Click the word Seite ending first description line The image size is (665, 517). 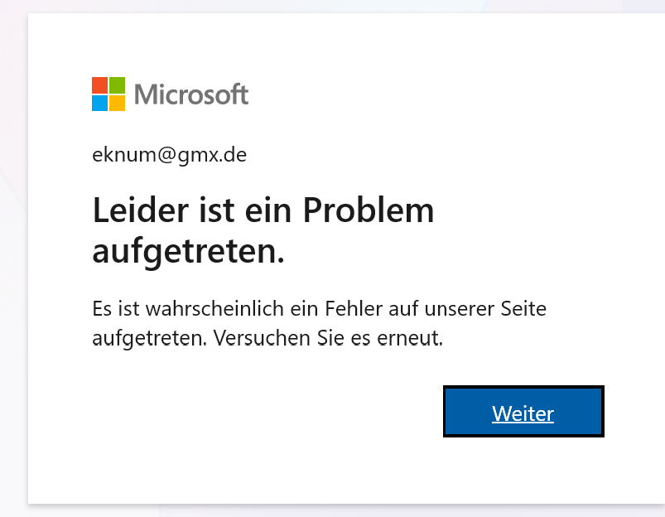coord(523,308)
